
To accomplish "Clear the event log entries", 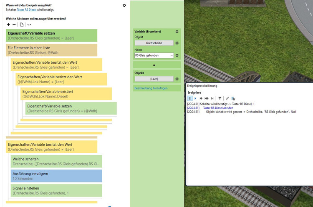I will 233,98.
